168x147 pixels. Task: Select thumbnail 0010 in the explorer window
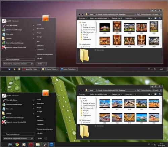coord(154,41)
